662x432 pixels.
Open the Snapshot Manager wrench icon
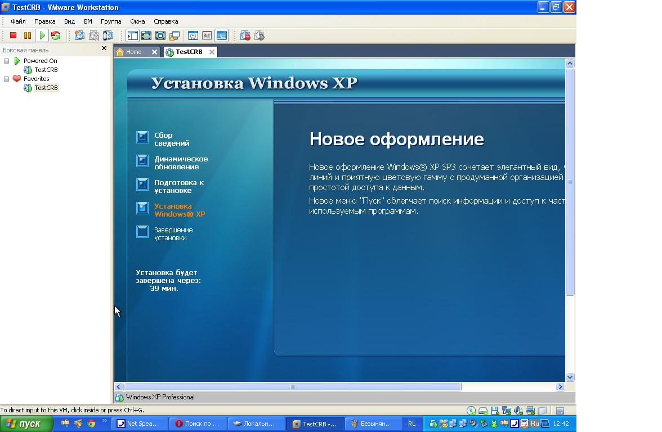[108, 35]
